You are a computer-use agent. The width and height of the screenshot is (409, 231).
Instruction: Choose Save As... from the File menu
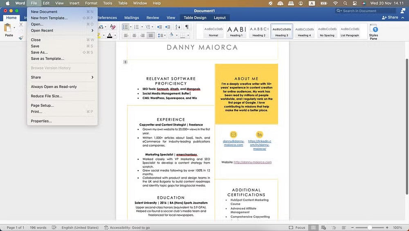coord(39,52)
